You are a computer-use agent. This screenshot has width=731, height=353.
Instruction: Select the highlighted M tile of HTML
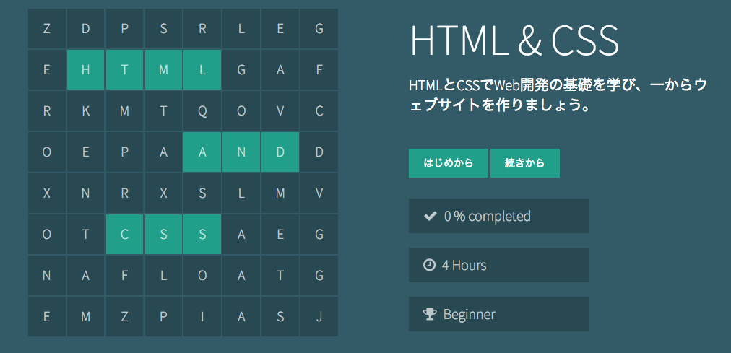(x=163, y=70)
